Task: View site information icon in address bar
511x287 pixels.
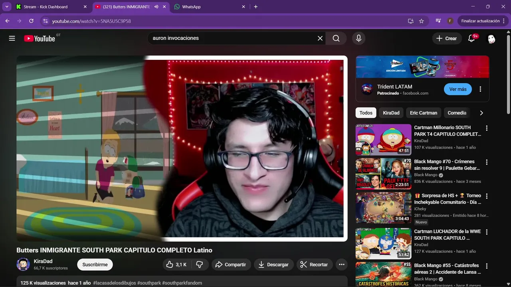Action: coord(45,21)
